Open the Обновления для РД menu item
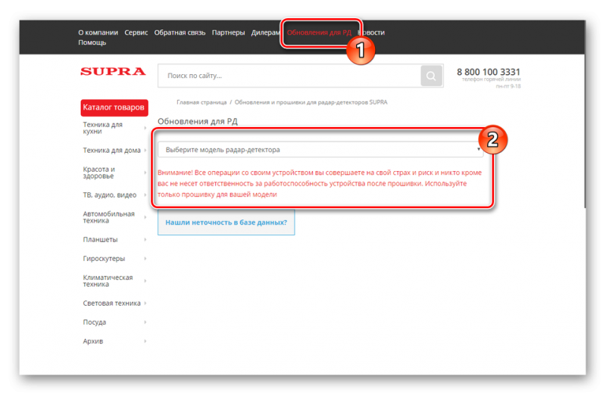 click(319, 33)
